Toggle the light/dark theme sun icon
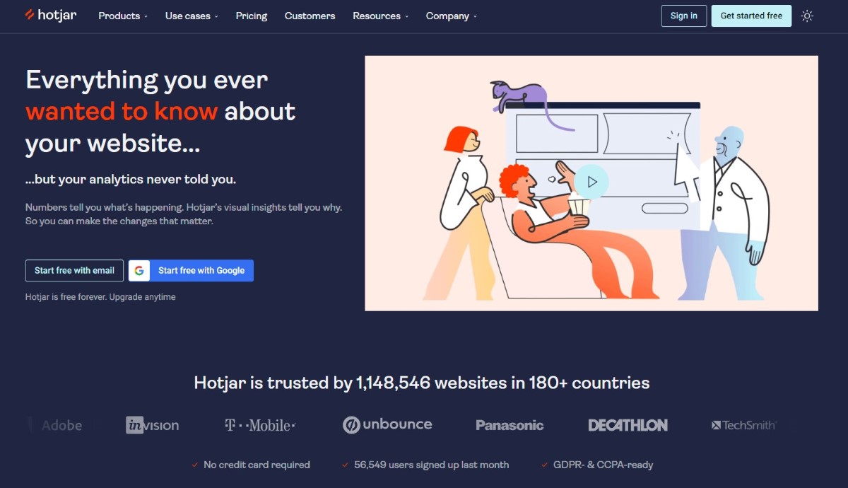 tap(807, 16)
